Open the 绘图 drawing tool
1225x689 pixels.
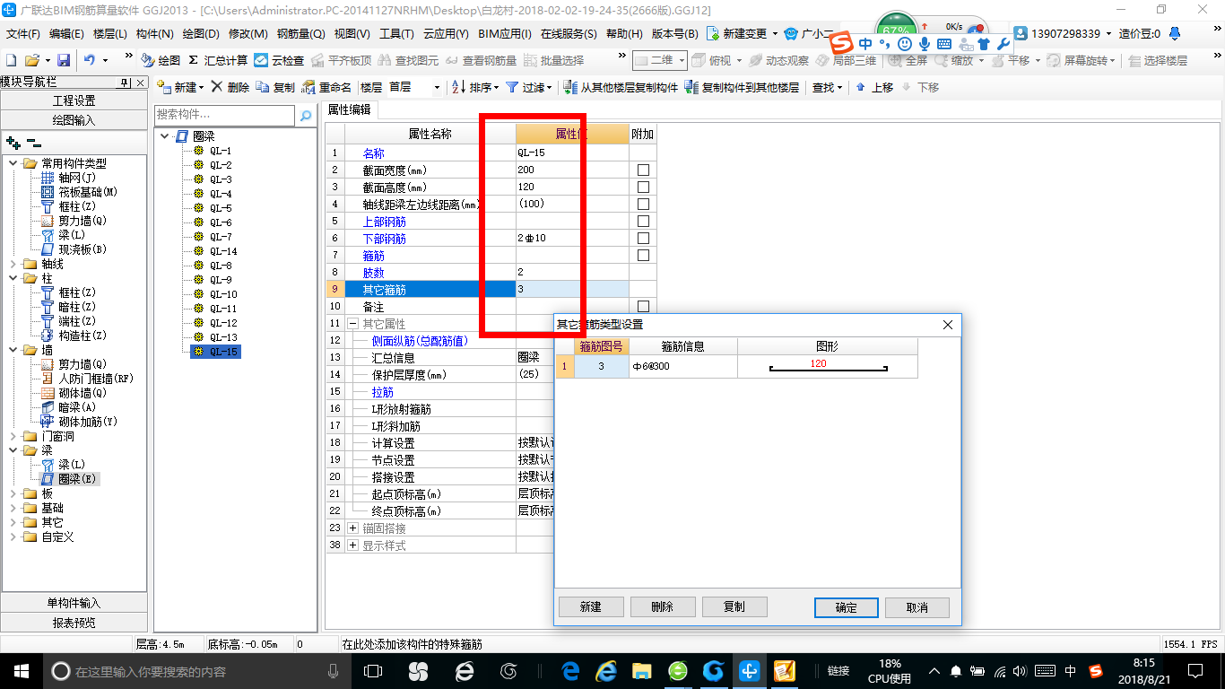point(161,60)
